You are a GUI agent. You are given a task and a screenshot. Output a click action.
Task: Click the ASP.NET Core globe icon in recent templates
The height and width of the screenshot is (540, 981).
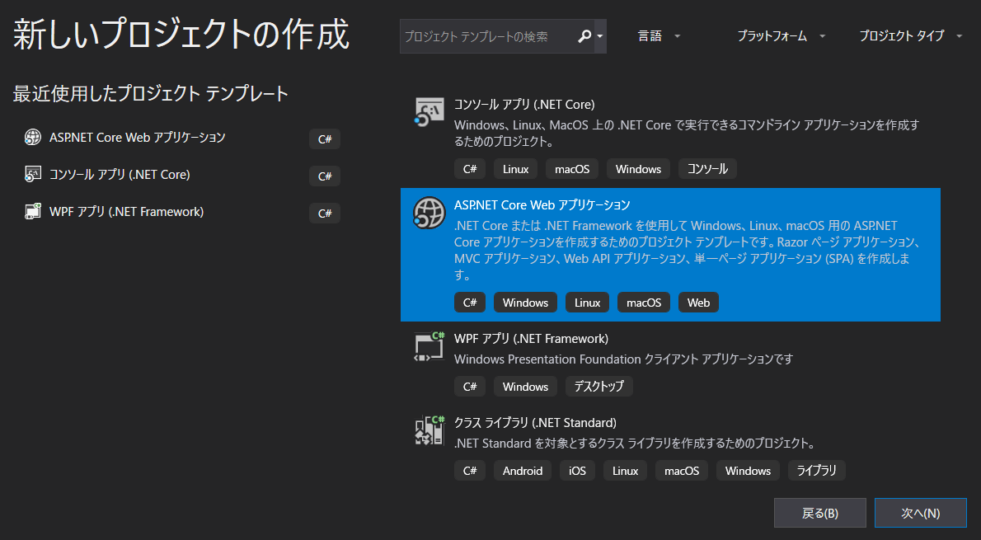pyautogui.click(x=32, y=137)
